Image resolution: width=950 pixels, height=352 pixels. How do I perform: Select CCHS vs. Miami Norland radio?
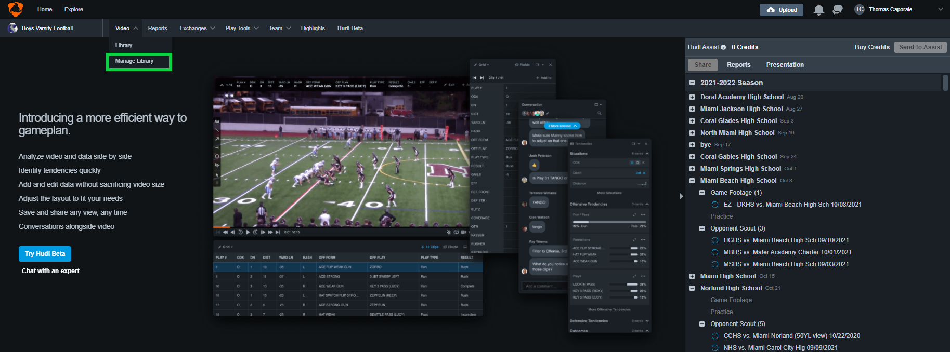tap(715, 336)
